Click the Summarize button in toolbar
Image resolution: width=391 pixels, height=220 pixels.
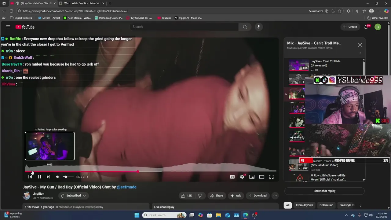click(x=316, y=11)
